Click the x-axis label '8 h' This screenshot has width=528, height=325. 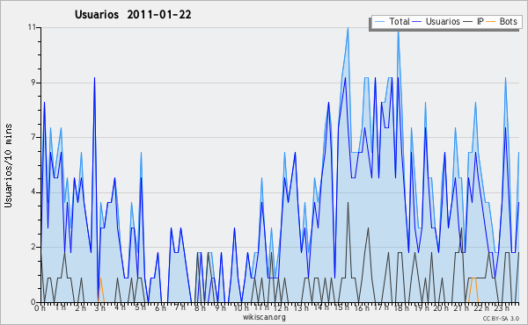[200, 308]
